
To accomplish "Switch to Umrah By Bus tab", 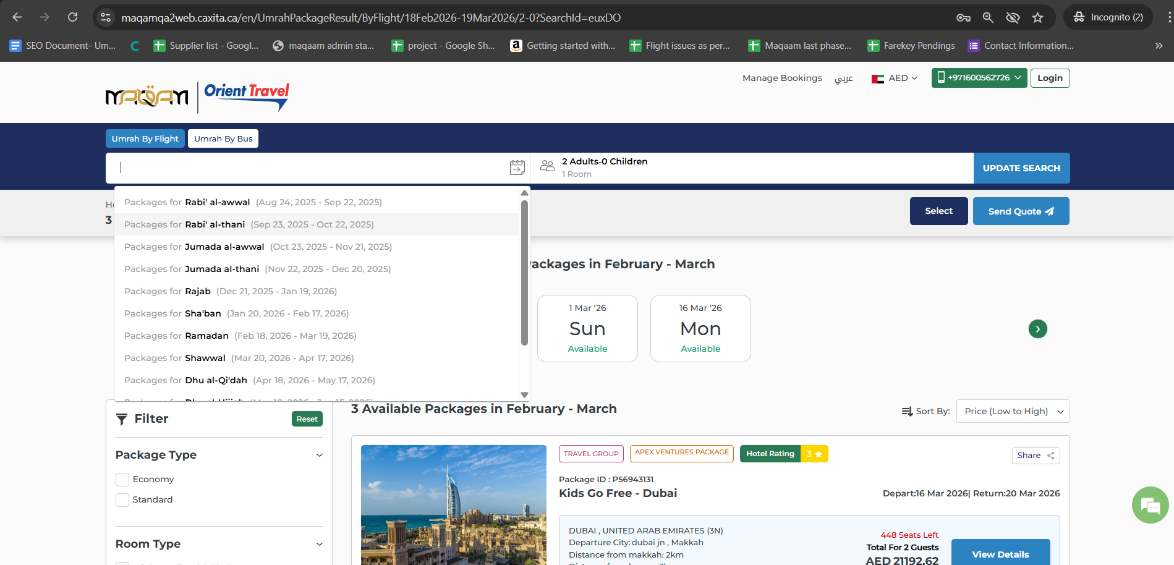I will [223, 139].
